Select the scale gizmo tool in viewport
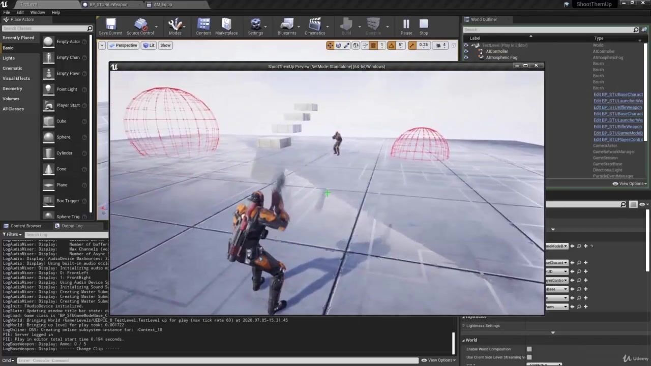The height and width of the screenshot is (366, 651). click(x=346, y=45)
